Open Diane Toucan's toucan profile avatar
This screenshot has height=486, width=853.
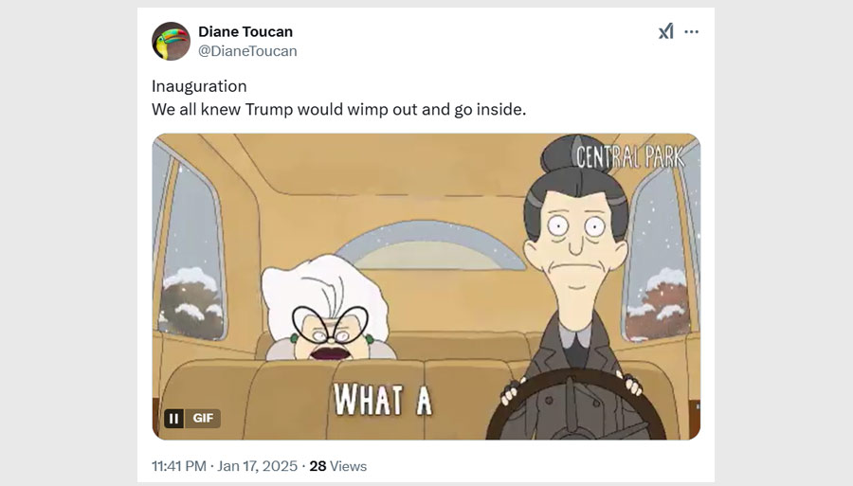point(171,42)
